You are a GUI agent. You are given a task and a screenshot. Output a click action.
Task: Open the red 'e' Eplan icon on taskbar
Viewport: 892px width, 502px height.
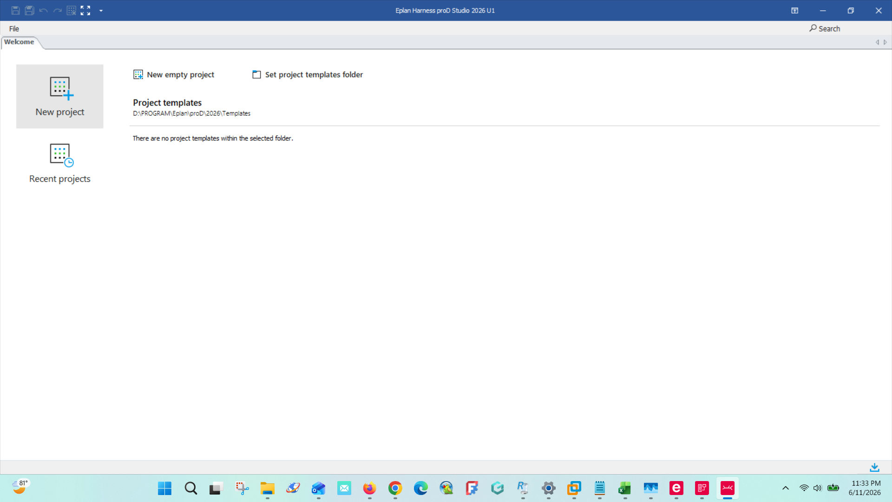pos(676,489)
